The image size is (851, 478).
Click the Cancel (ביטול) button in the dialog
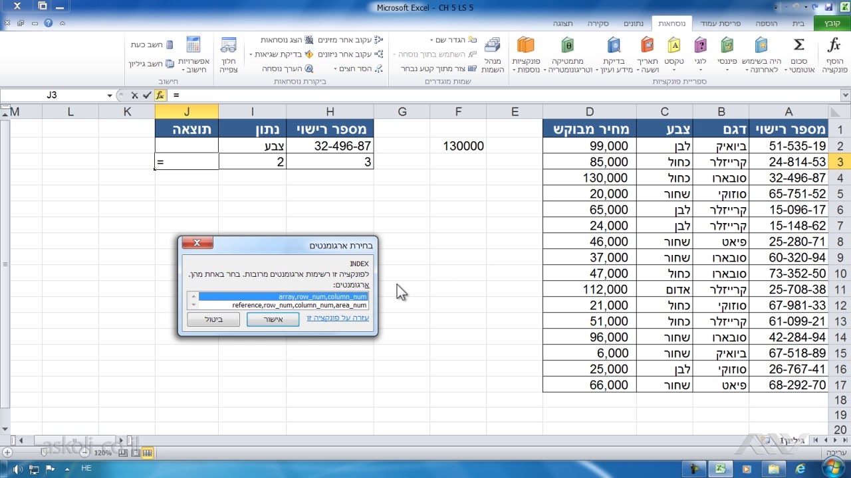[x=213, y=319]
